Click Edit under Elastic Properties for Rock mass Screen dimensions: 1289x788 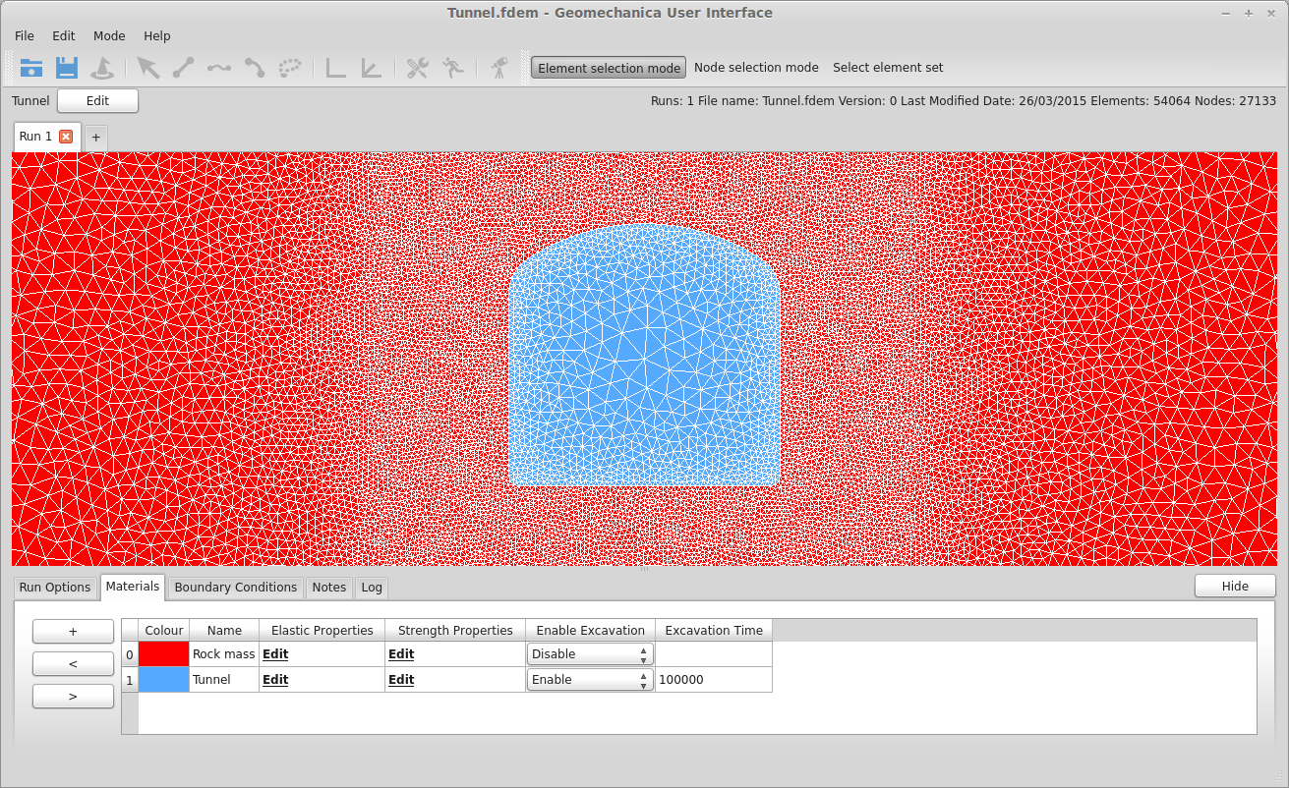point(274,653)
